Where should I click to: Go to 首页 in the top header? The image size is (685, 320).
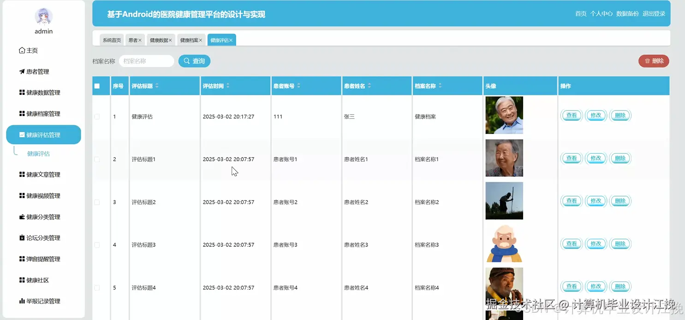pyautogui.click(x=581, y=14)
